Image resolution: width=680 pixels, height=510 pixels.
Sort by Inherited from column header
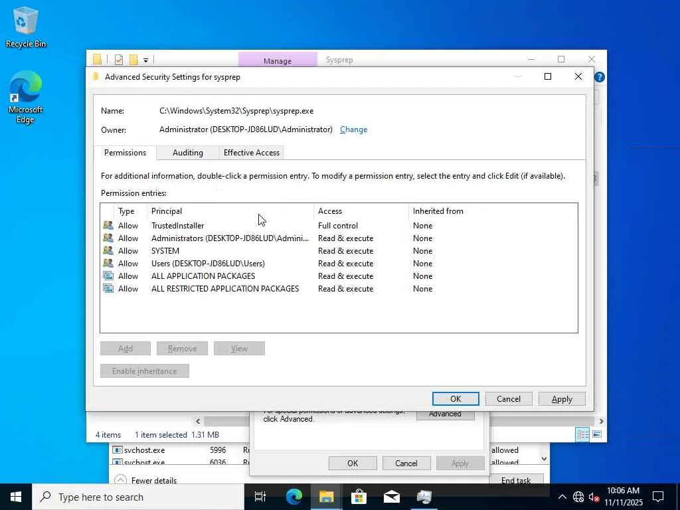click(x=438, y=211)
